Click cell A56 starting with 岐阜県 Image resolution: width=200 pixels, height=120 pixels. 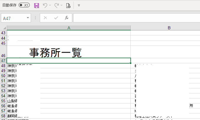(x=69, y=106)
